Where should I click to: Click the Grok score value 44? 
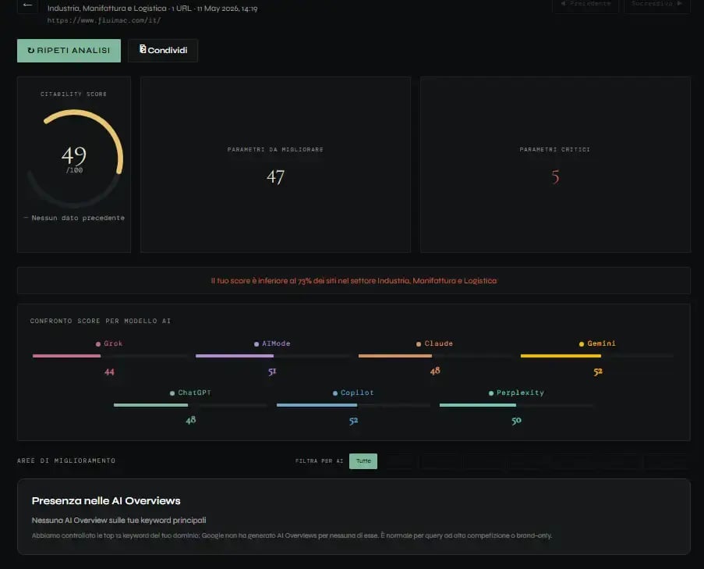click(x=109, y=372)
